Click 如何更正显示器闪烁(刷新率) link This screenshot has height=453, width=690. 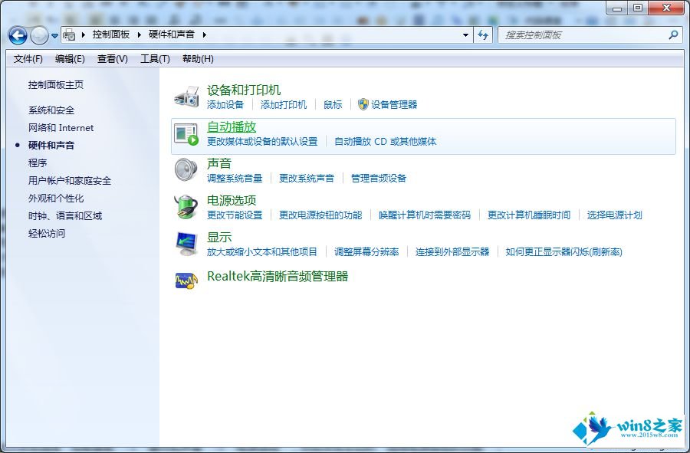click(563, 252)
